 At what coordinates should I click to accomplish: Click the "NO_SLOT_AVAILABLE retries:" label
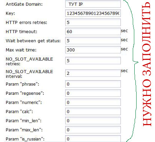29,61
